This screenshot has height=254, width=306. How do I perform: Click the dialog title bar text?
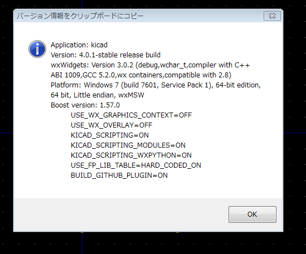tap(80, 16)
